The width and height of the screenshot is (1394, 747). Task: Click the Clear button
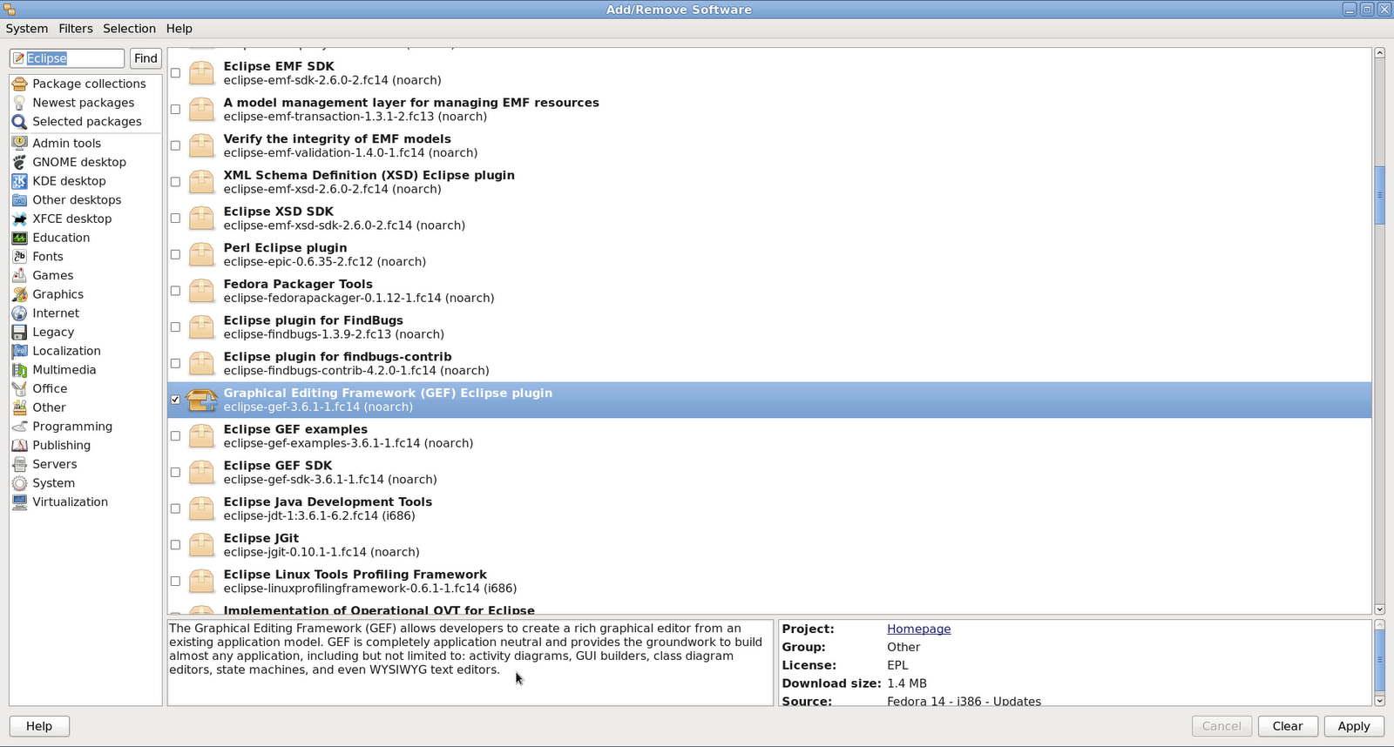[x=1288, y=726]
